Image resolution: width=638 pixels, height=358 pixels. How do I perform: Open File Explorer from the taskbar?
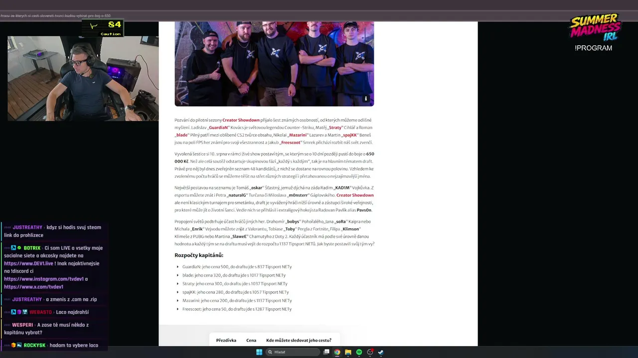pyautogui.click(x=348, y=352)
